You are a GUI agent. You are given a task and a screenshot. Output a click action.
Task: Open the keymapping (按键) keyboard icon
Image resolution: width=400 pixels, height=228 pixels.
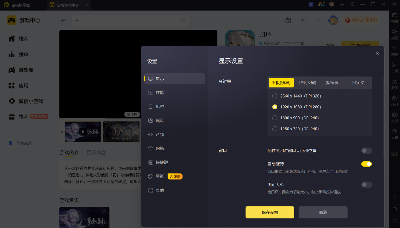click(395, 15)
